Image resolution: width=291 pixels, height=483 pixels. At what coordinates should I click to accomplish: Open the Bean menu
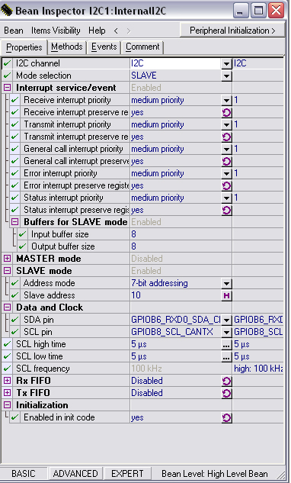(x=14, y=31)
